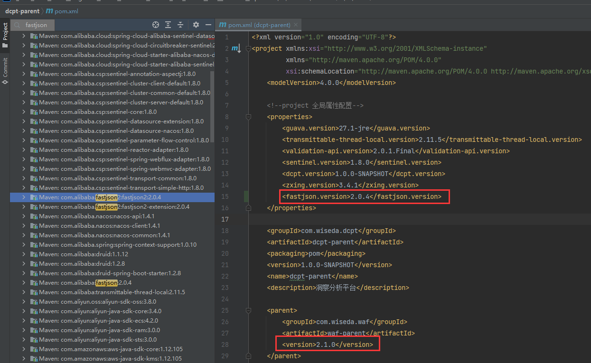Click the Expand All toolbar icon

click(x=168, y=25)
